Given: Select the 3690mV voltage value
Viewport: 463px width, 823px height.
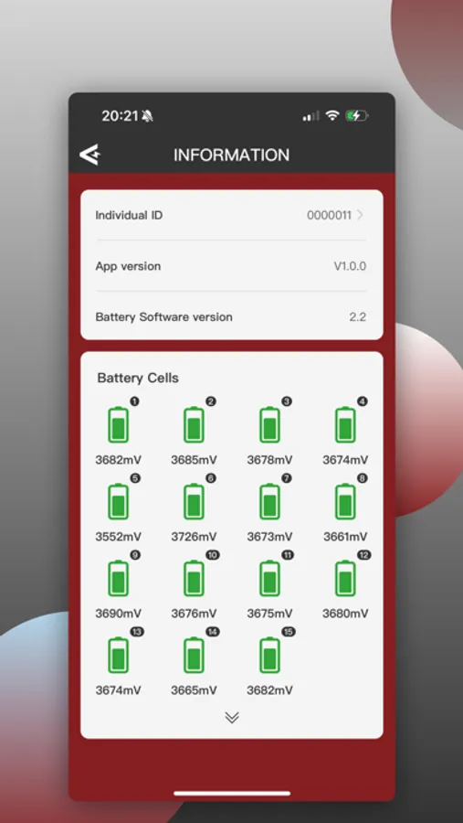Looking at the screenshot, I should pyautogui.click(x=119, y=614).
